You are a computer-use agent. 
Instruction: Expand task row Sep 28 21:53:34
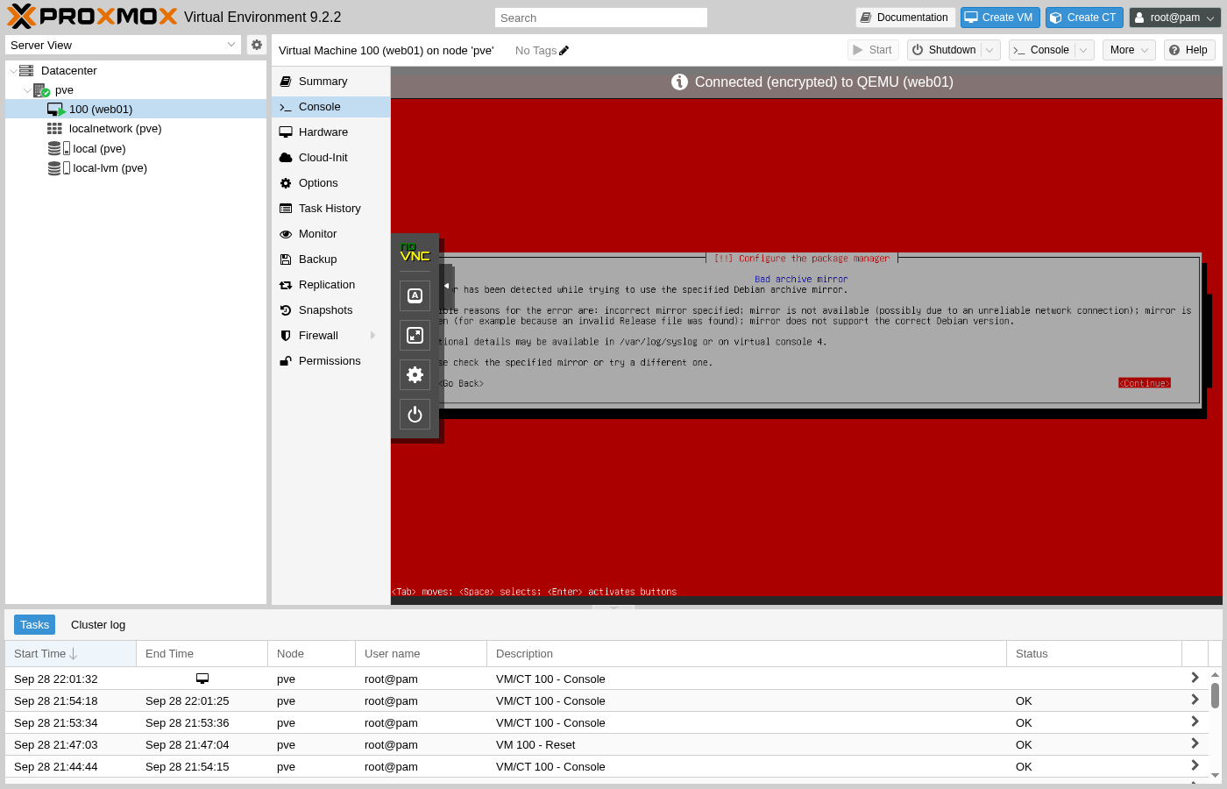1195,721
